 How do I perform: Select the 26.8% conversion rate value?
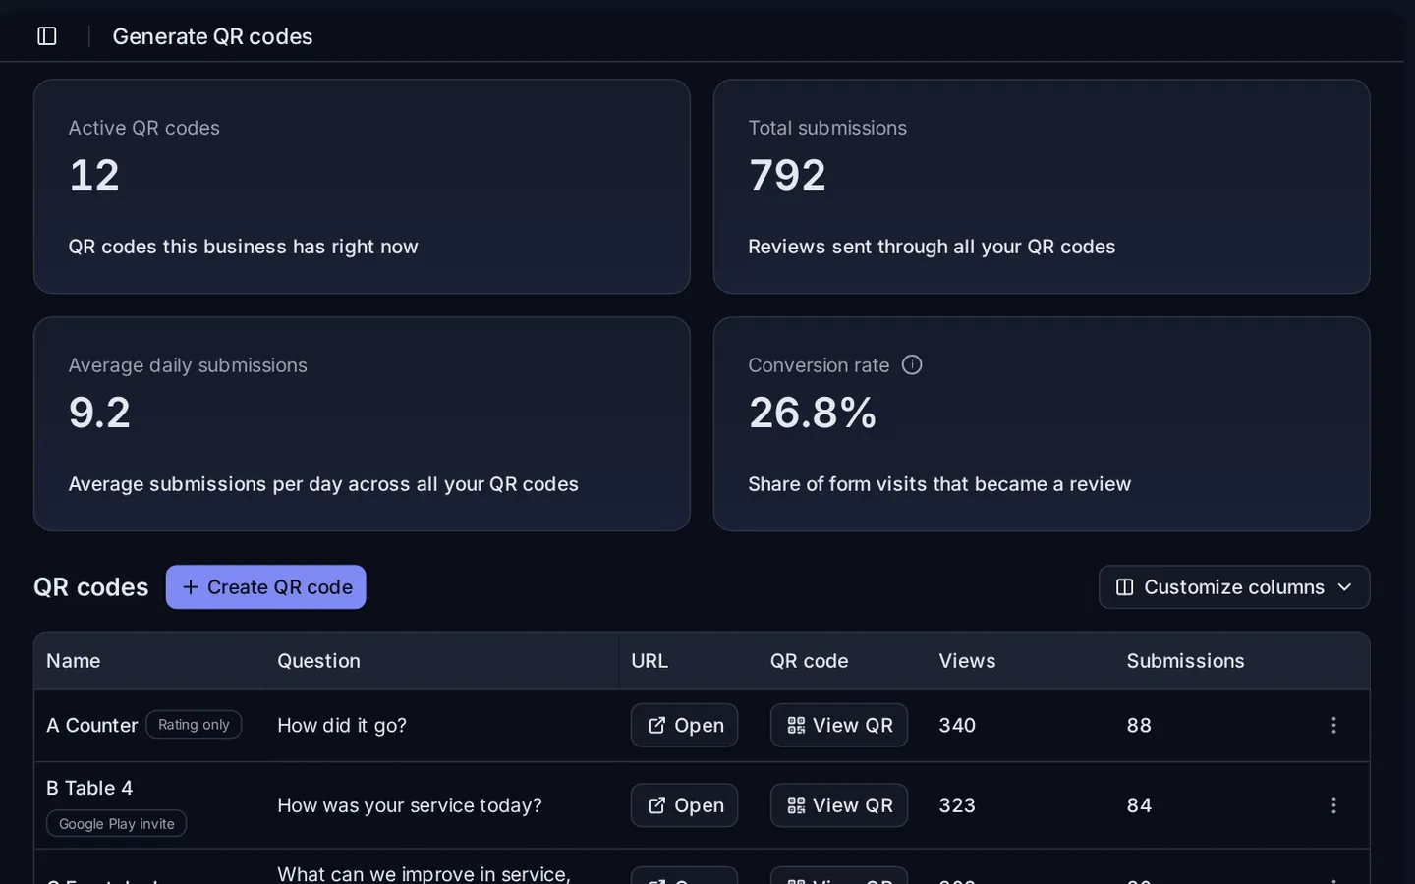coord(813,413)
